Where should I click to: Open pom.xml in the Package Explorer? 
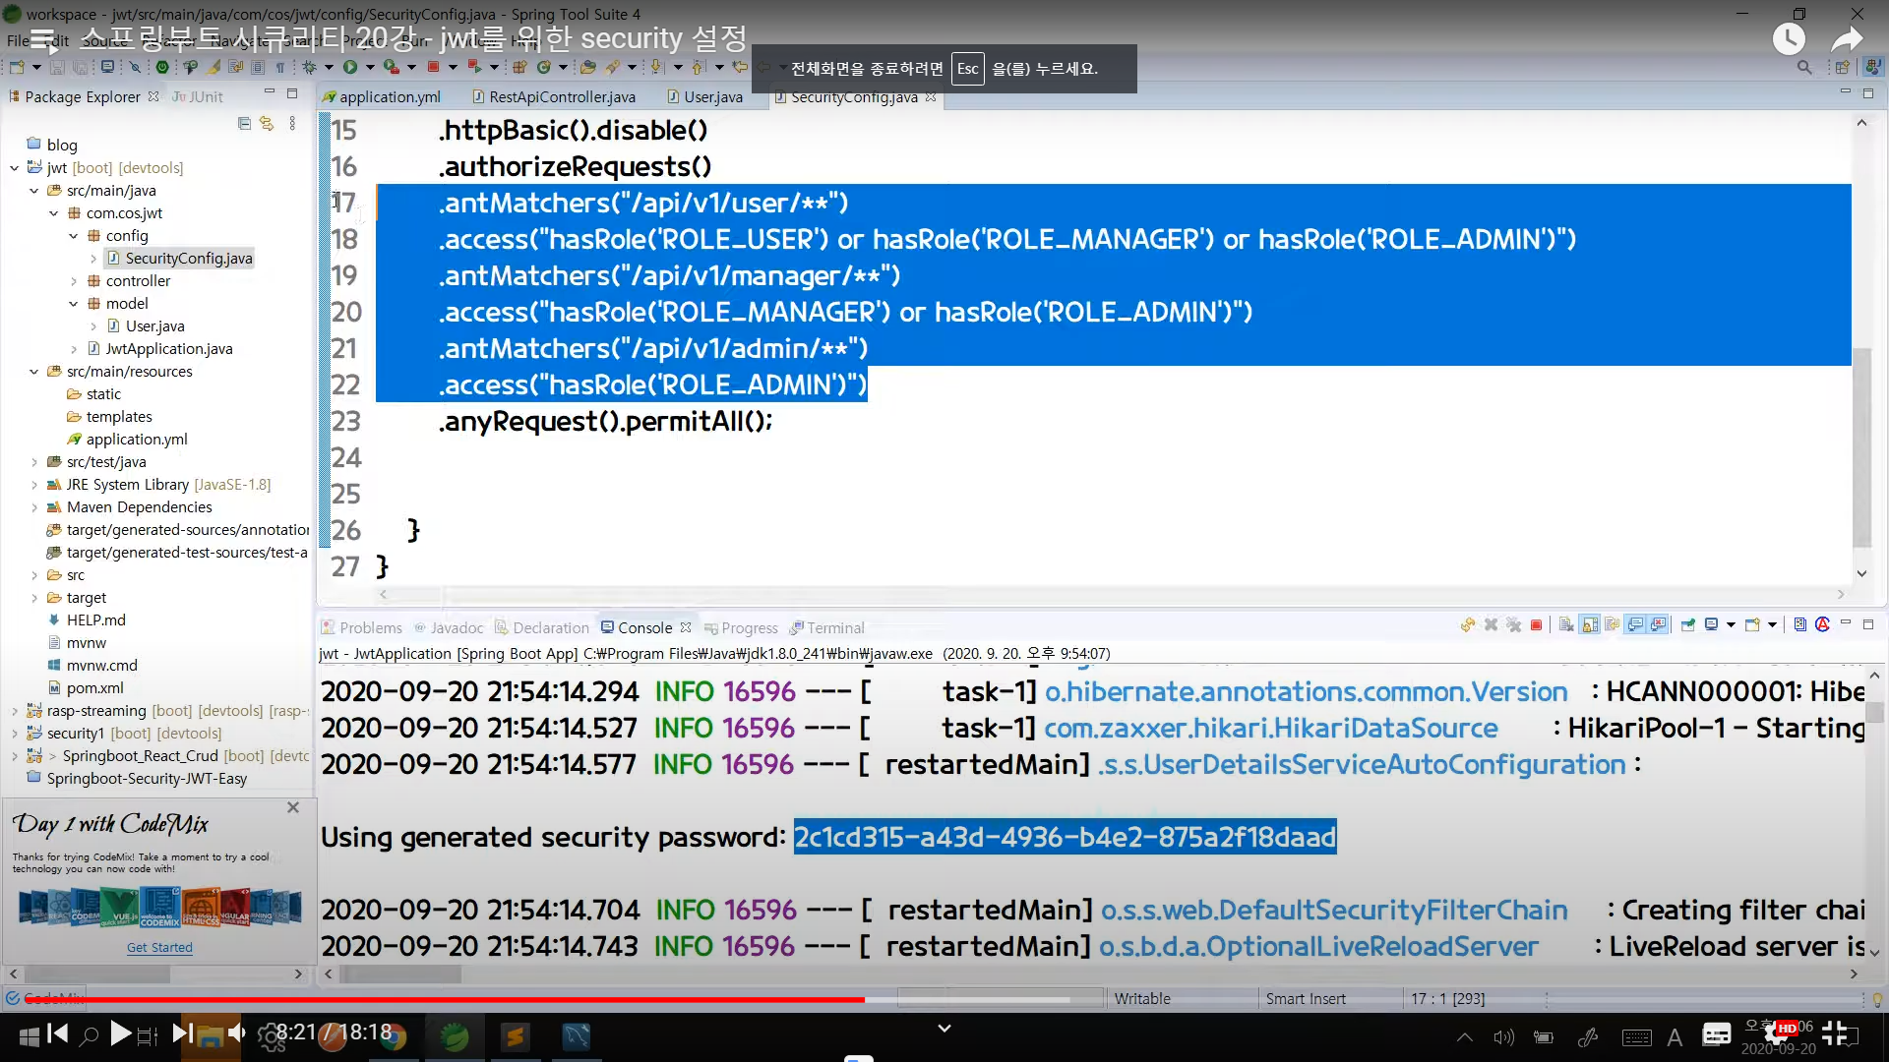tap(94, 687)
